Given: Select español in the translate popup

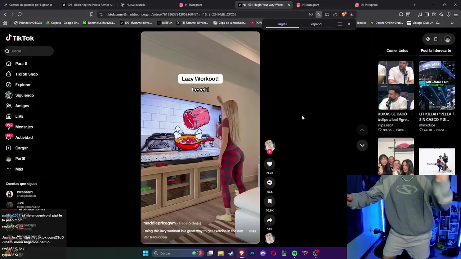Looking at the screenshot, I should point(317,24).
